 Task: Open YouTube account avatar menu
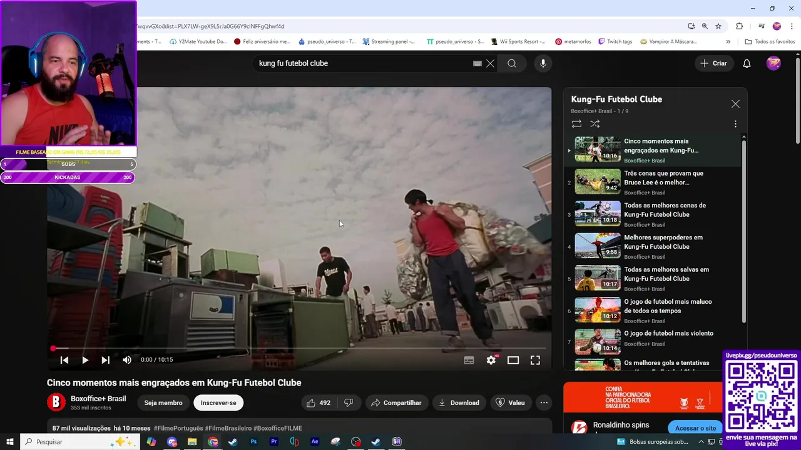point(774,63)
